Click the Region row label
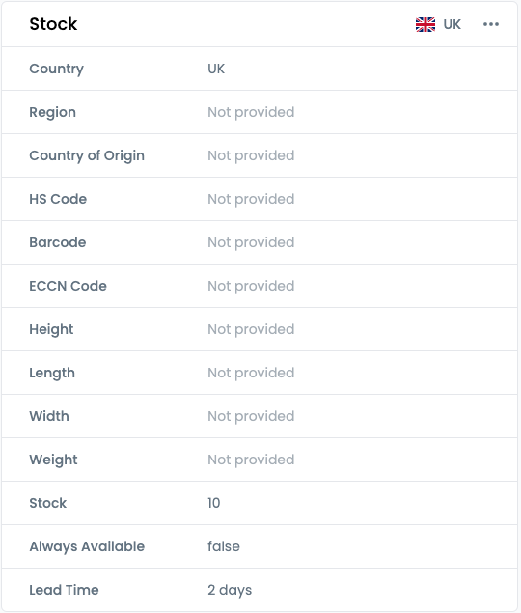Screen dimensions: 521x613 [53, 112]
